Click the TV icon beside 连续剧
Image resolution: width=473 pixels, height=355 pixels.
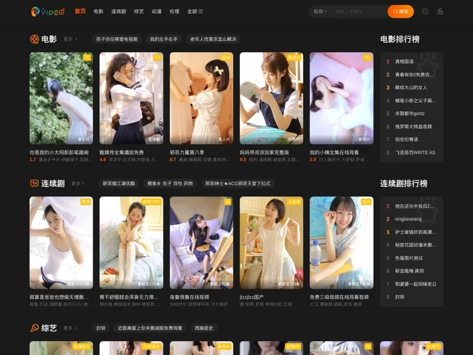(34, 183)
